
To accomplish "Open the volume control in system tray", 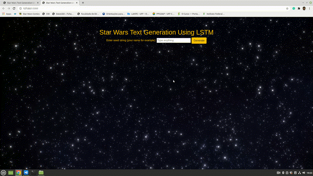I will pyautogui.click(x=303, y=173).
